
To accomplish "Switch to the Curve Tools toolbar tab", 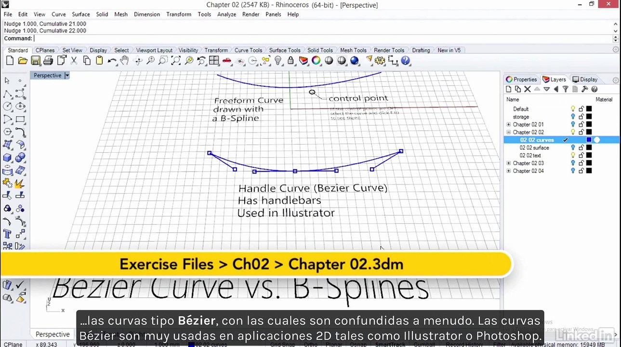I will pyautogui.click(x=248, y=50).
